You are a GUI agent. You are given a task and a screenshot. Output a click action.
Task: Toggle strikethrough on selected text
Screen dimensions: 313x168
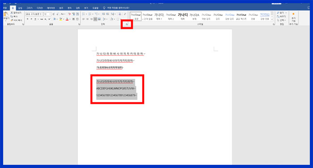42,19
